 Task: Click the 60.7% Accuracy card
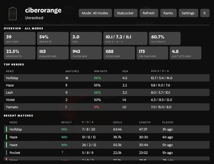click(165, 38)
